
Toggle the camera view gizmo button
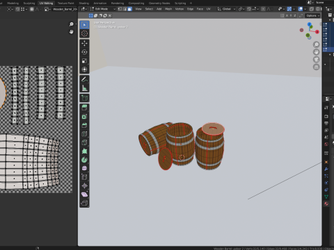pos(317,60)
